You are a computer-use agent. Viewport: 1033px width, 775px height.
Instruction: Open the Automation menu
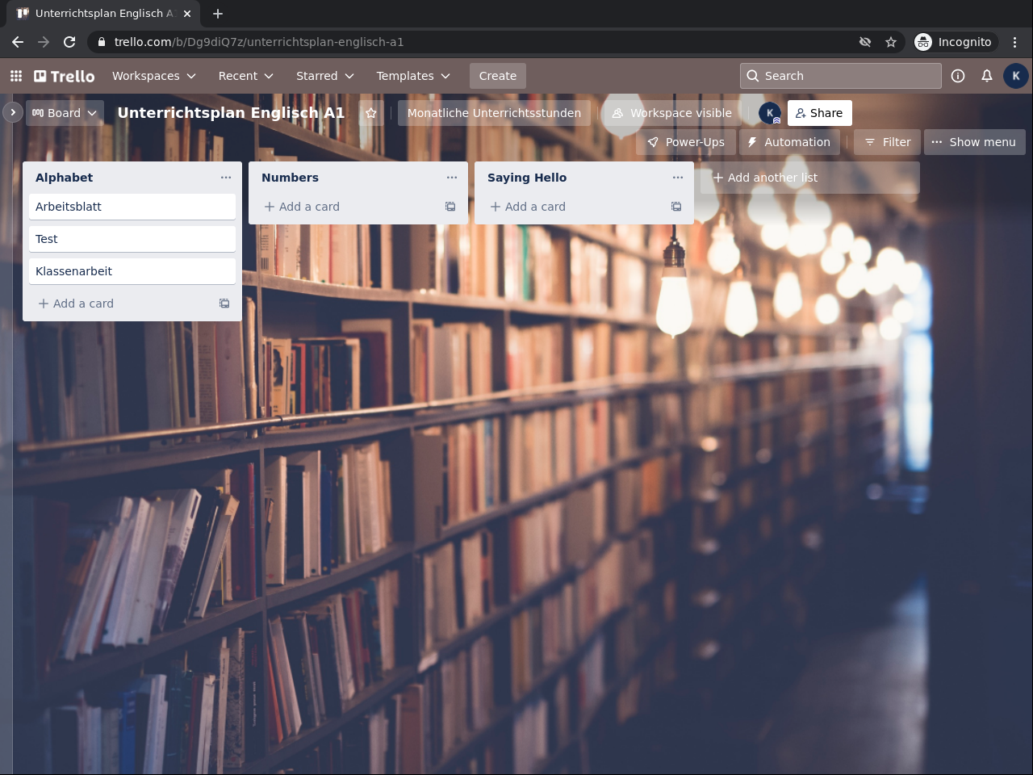coord(789,142)
